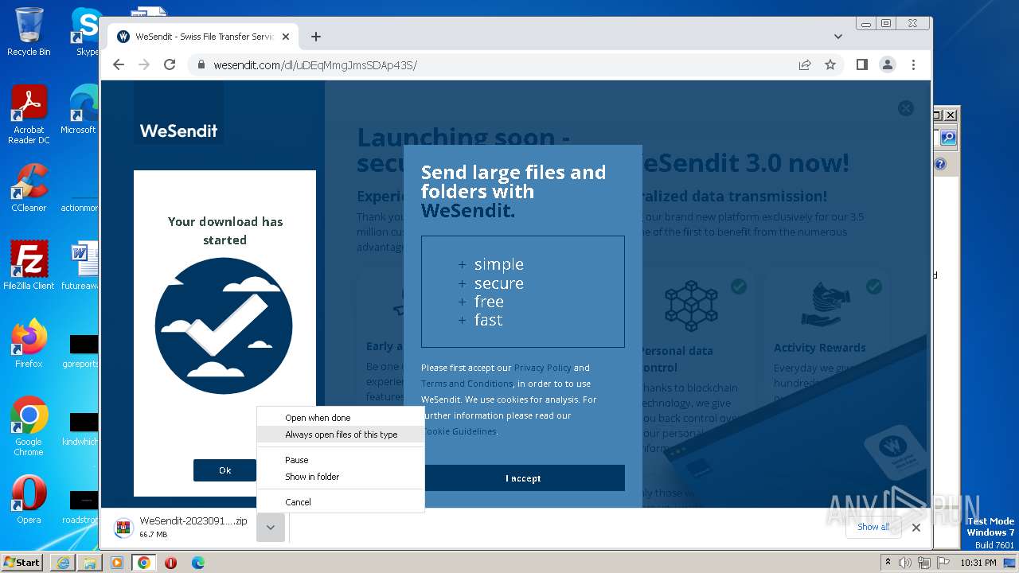
Task: Bookmark this page with the star icon
Action: click(830, 64)
